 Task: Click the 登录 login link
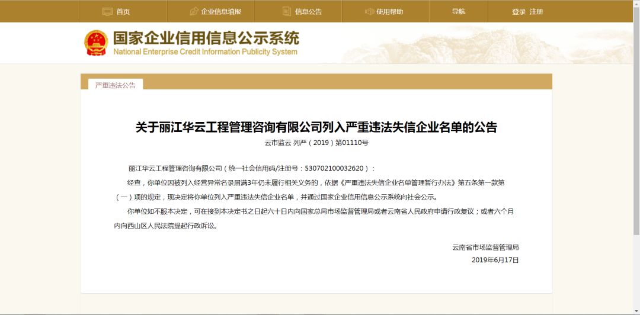pos(519,11)
